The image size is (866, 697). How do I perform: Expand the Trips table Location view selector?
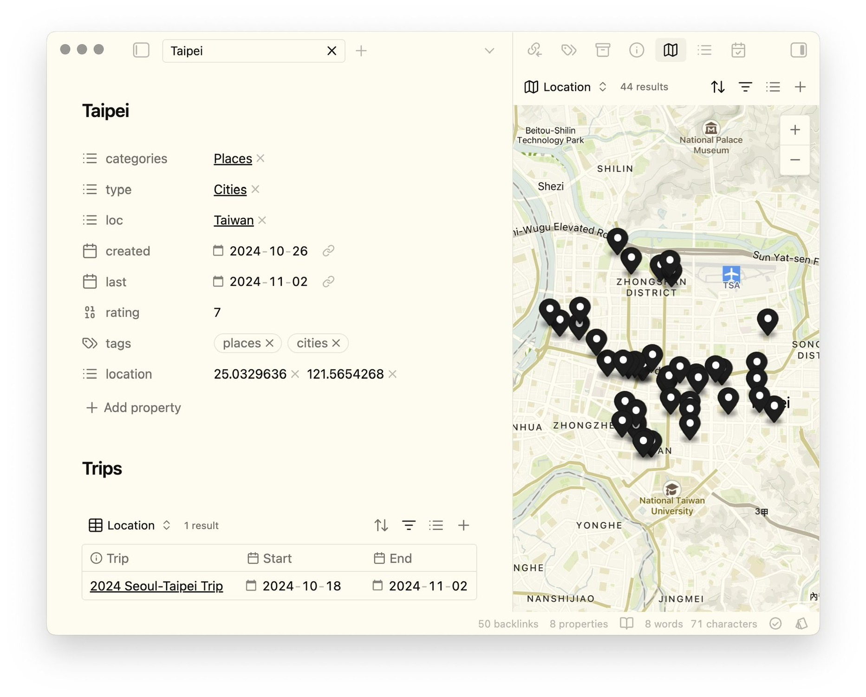click(x=130, y=526)
